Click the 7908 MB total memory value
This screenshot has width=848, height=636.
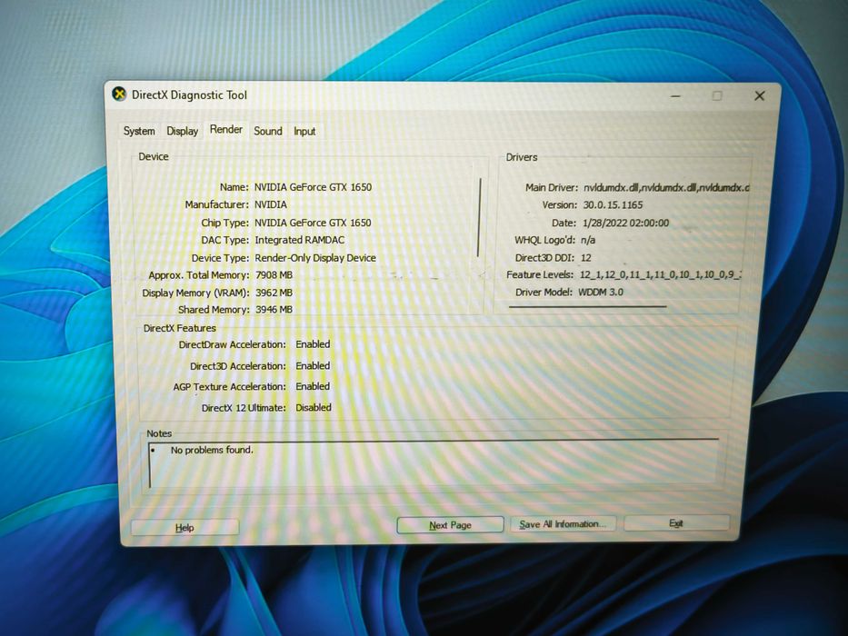click(274, 274)
